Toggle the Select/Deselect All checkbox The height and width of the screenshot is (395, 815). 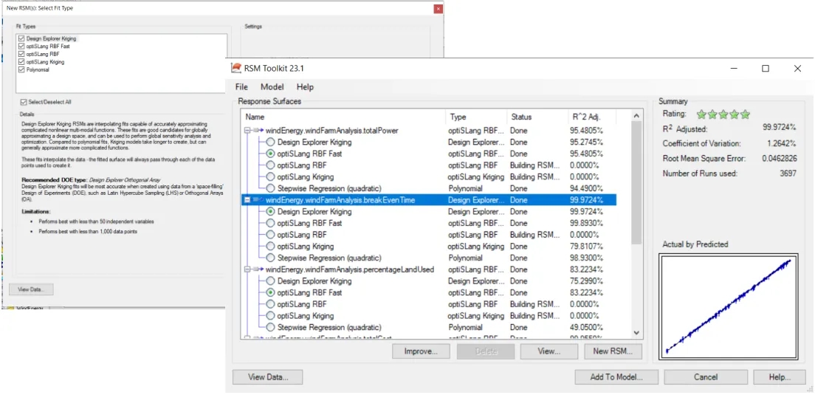click(24, 102)
